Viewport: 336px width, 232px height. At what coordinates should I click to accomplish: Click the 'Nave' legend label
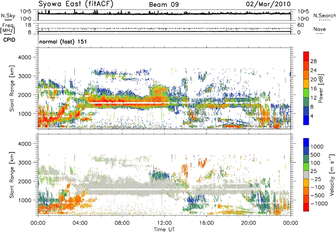click(x=320, y=29)
